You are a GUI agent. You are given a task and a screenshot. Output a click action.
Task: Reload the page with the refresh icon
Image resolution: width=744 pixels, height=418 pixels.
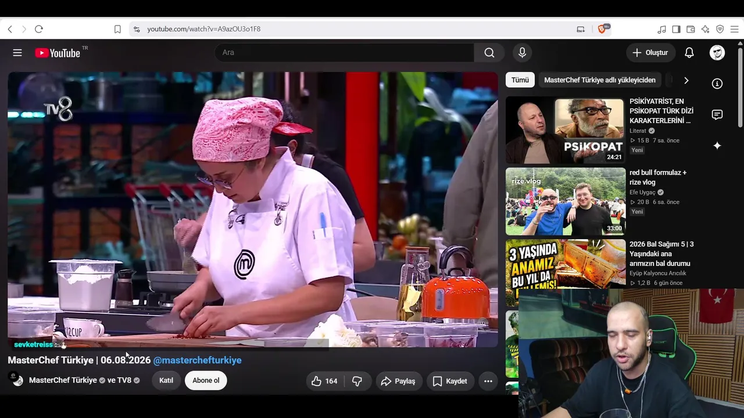[39, 29]
